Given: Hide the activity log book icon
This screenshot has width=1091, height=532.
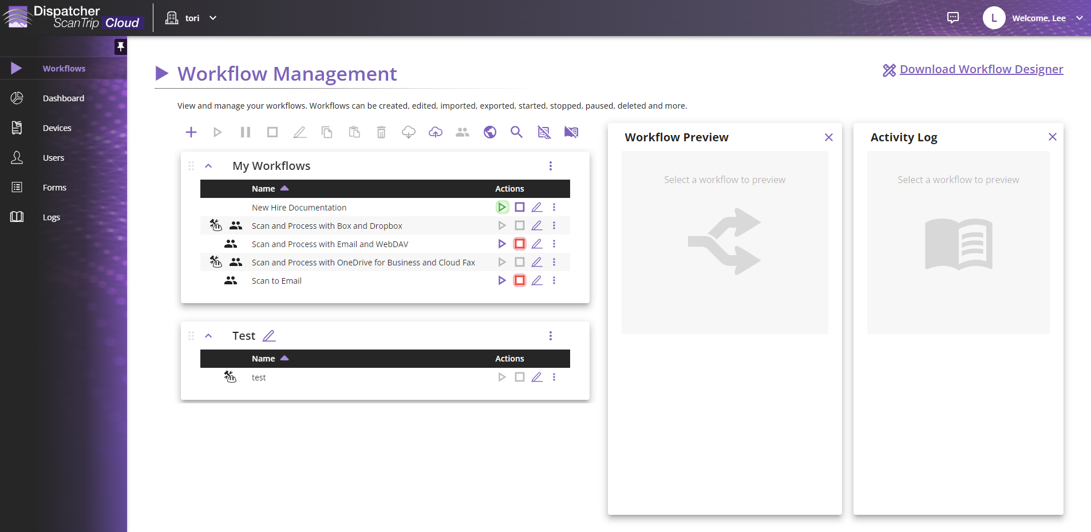Looking at the screenshot, I should click(x=571, y=132).
